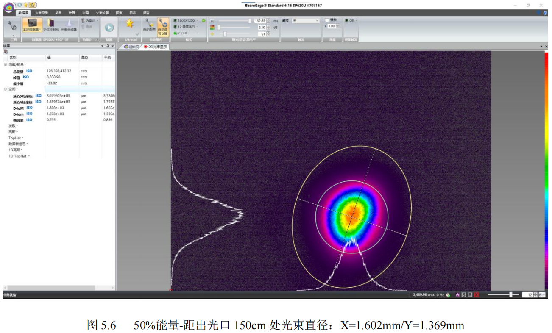This screenshot has height=333, width=552.
Task: Toggle the 镜头 lens checkbox
Action: (327, 20)
